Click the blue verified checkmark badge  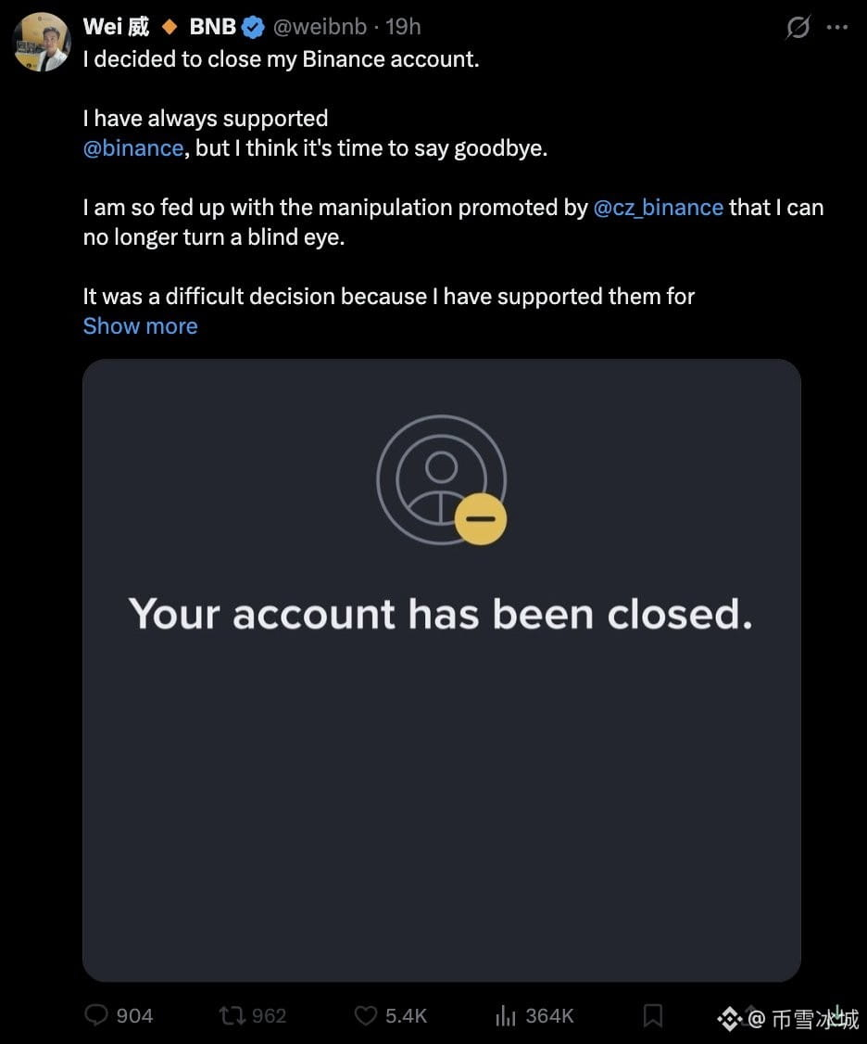[253, 27]
